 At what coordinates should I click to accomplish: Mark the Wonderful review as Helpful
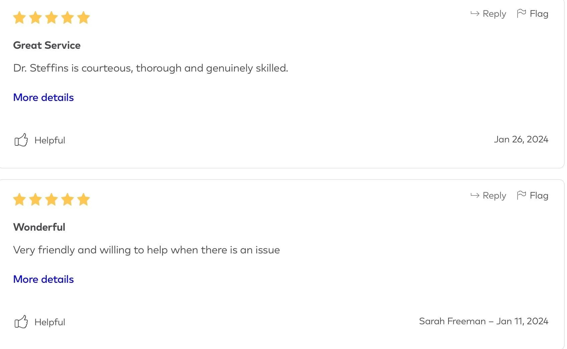click(50, 322)
